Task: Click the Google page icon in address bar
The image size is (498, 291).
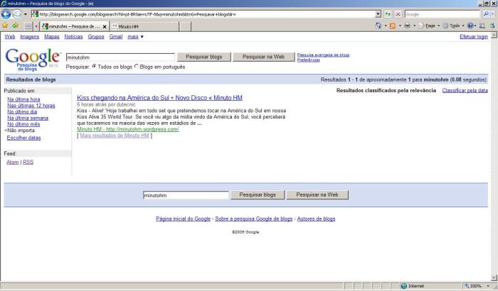Action: pyautogui.click(x=35, y=14)
